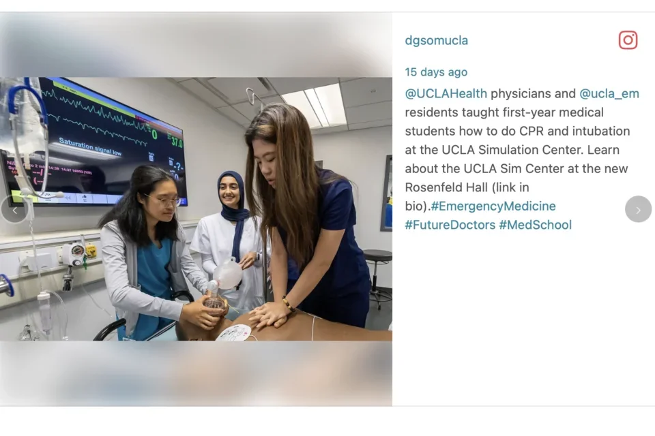Open the dgsomucla profile link
This screenshot has height=436, width=655.
tap(436, 40)
